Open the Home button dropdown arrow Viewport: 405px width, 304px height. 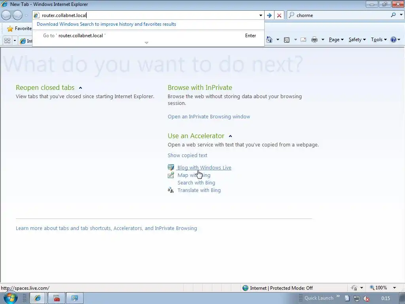278,40
